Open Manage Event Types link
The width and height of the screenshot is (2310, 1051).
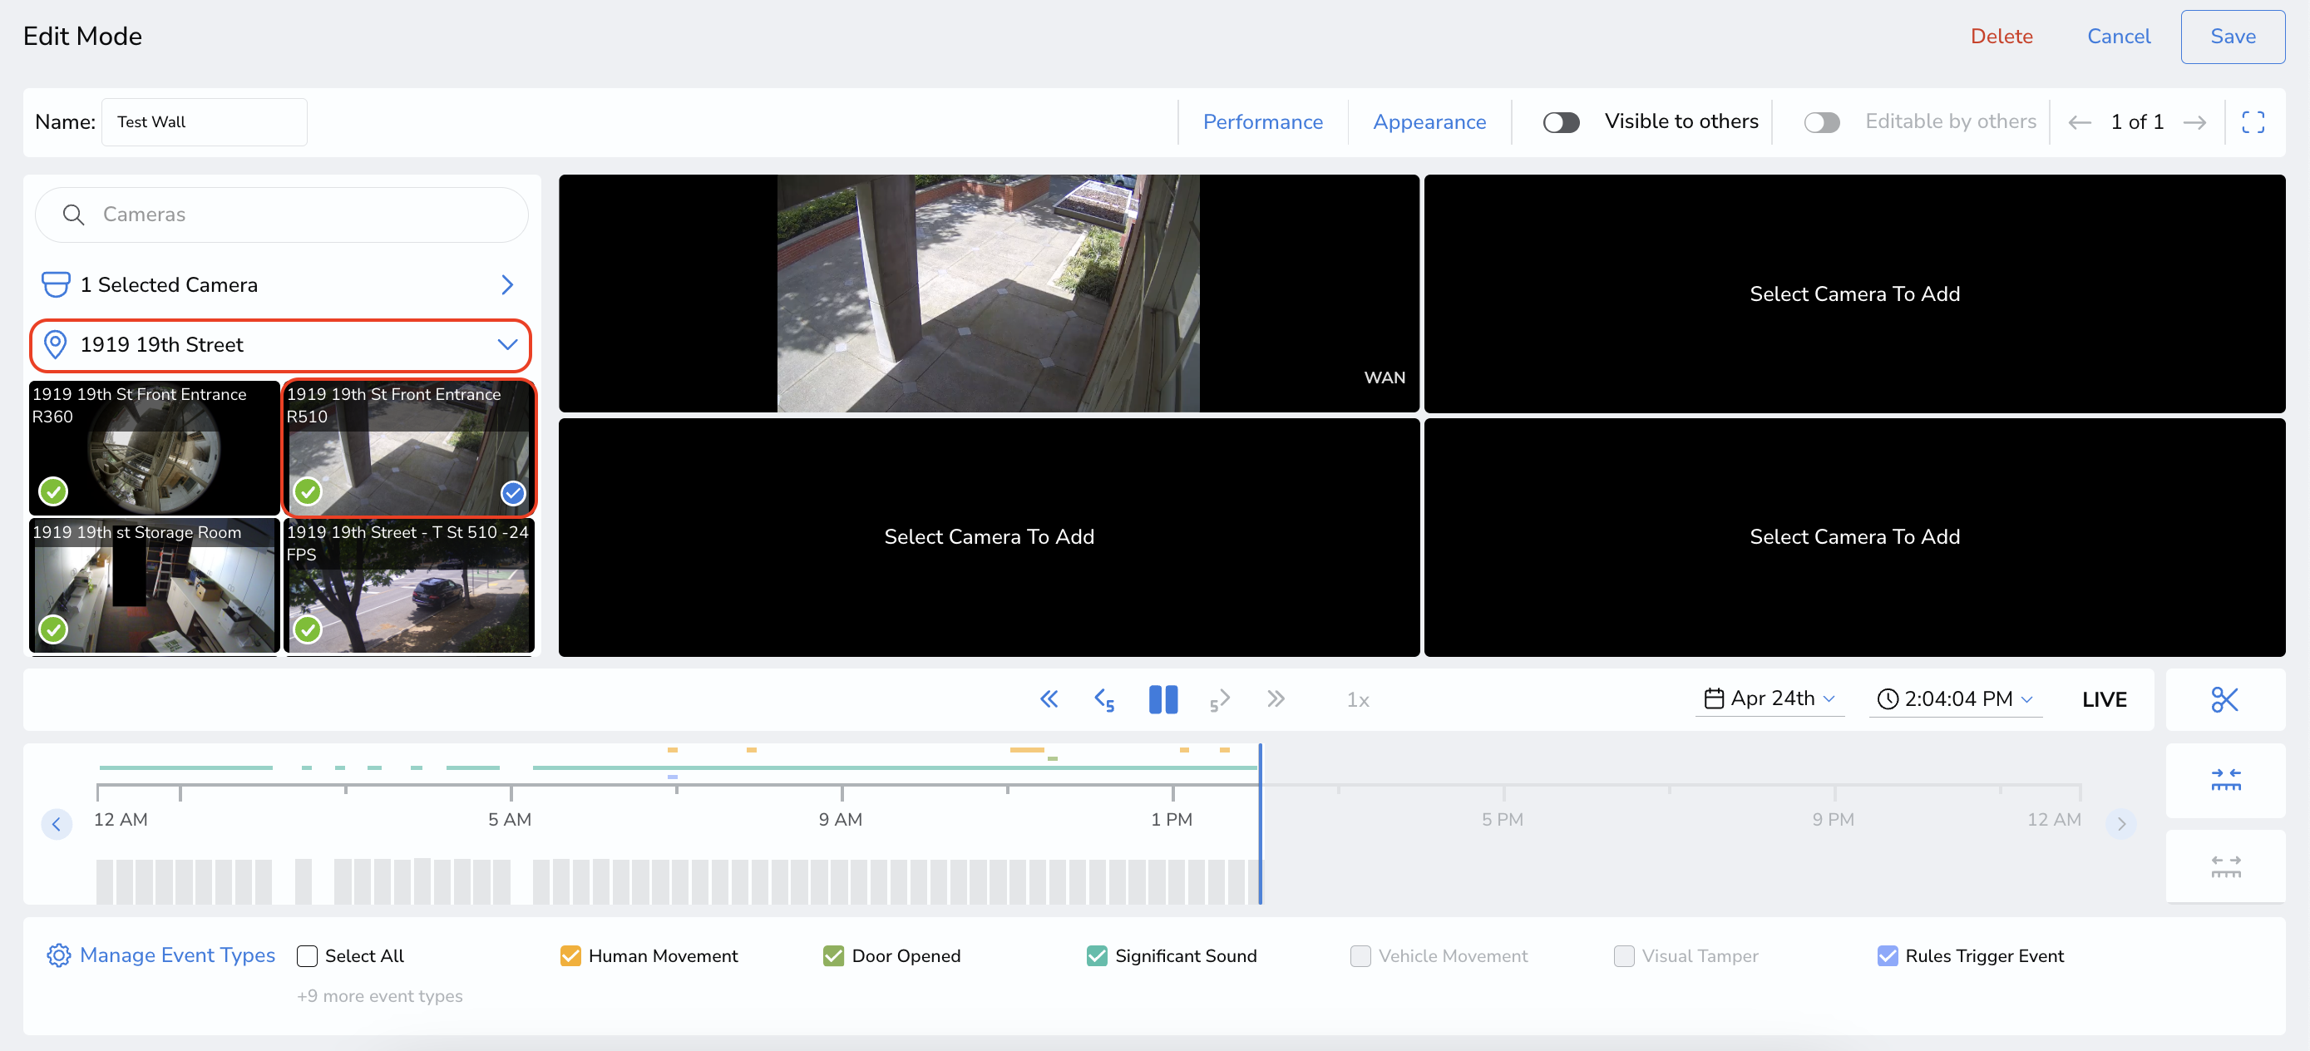(176, 955)
